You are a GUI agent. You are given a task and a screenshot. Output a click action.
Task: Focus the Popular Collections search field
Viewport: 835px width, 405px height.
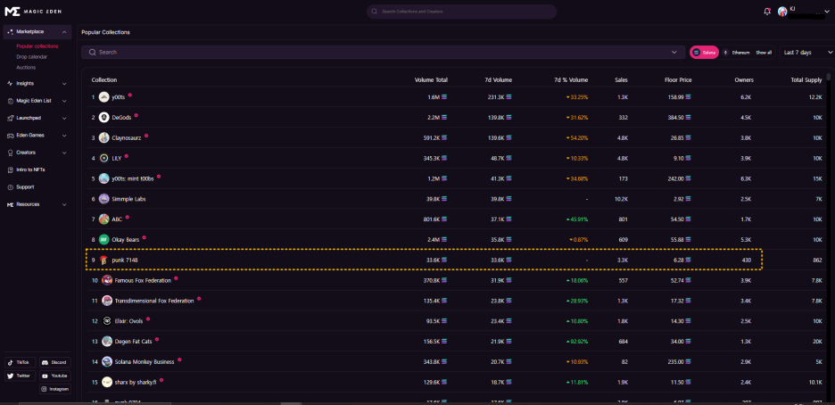click(384, 52)
